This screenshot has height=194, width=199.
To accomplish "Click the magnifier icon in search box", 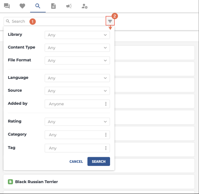I will 8,21.
